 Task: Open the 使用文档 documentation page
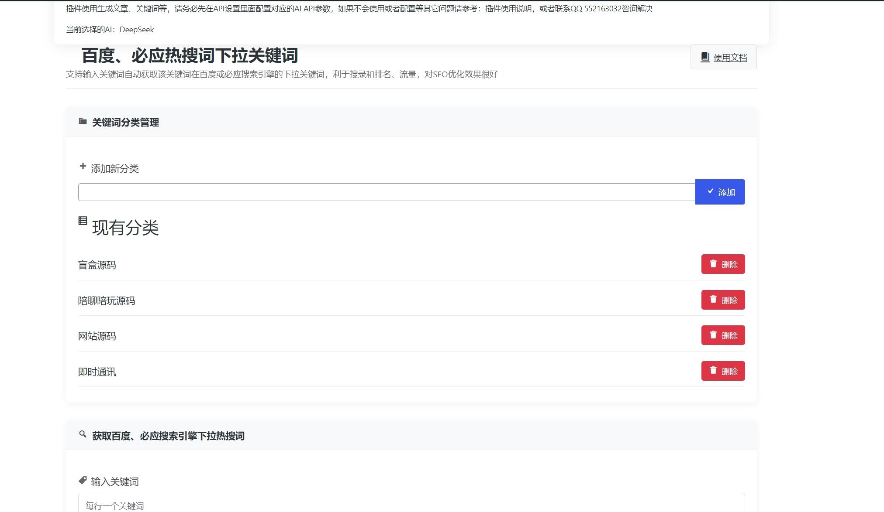[x=723, y=56]
